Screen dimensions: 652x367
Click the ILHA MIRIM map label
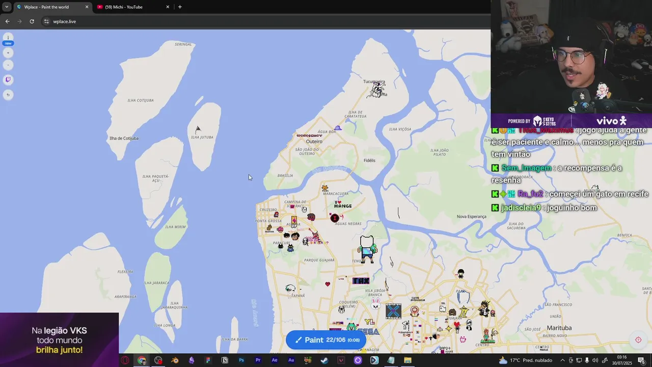(176, 227)
